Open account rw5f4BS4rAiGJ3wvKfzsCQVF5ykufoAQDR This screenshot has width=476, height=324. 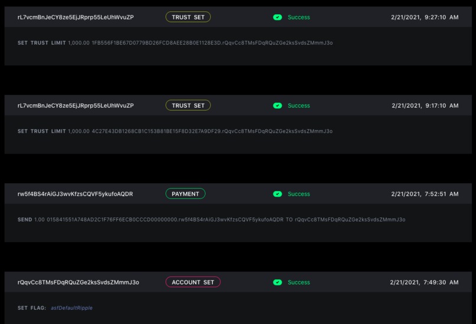pos(75,194)
